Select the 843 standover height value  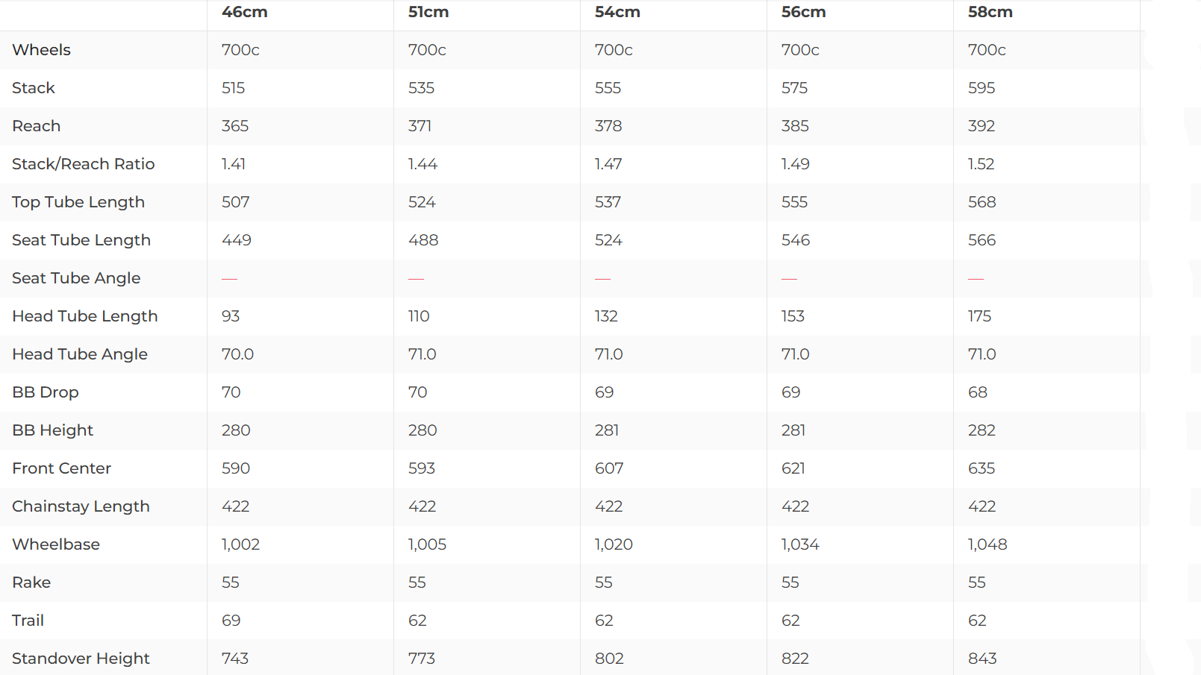[x=982, y=659]
